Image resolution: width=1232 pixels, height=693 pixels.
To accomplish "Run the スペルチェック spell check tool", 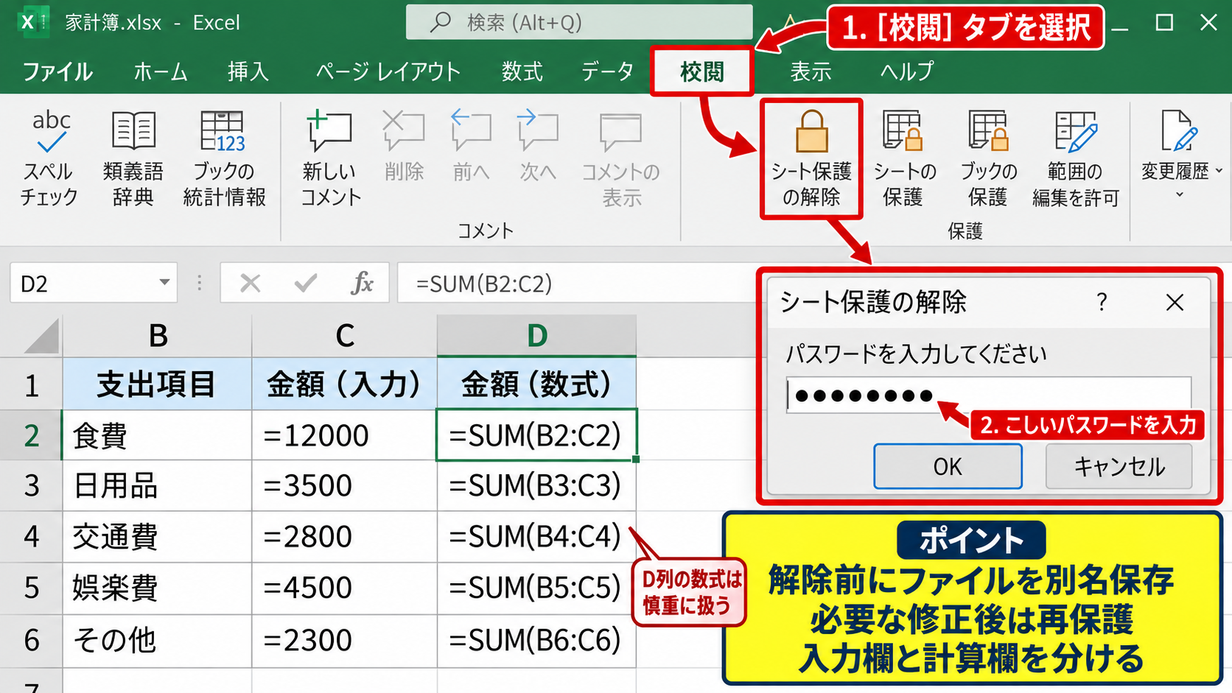I will click(49, 158).
